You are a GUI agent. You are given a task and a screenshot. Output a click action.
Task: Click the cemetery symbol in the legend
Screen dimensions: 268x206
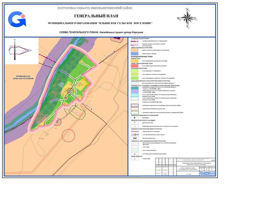point(134,118)
